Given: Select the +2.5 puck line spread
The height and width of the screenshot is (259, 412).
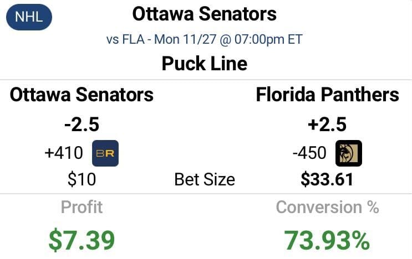Looking at the screenshot, I should (327, 125).
